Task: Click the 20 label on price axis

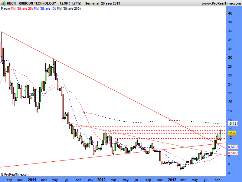Action: coord(230,102)
